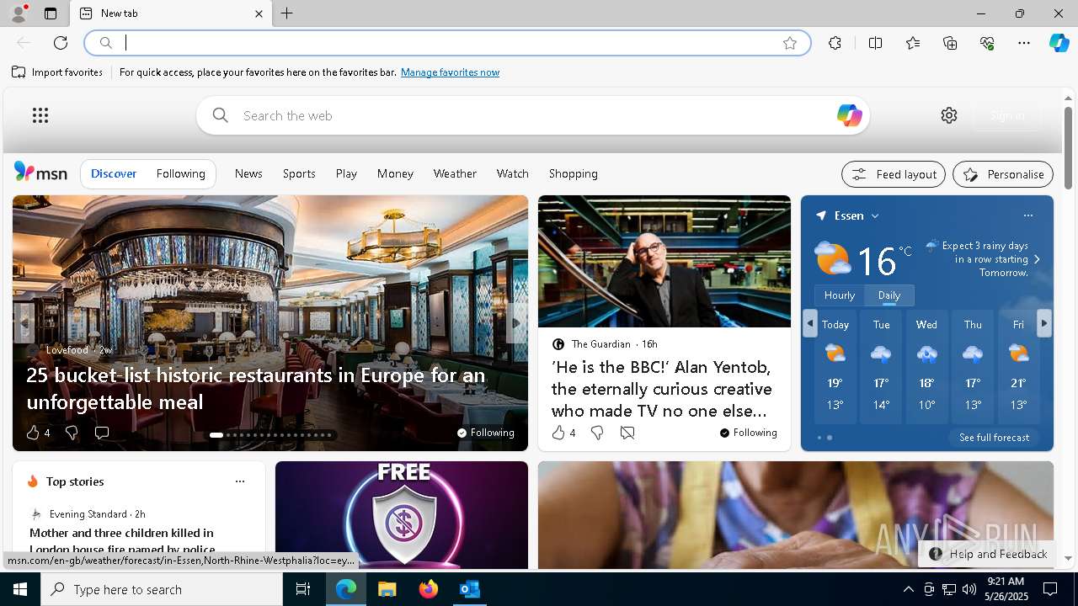Show next weather forecast days
The width and height of the screenshot is (1078, 606).
tap(1044, 323)
